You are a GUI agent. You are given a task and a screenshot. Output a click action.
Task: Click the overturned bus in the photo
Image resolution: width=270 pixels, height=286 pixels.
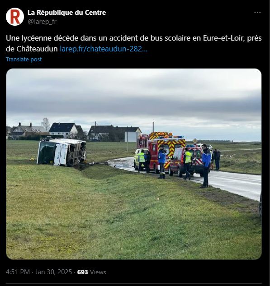[x=62, y=152]
